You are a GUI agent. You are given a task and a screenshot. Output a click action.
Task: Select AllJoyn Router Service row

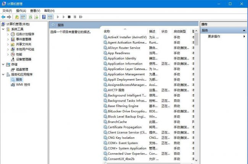[x=124, y=48]
